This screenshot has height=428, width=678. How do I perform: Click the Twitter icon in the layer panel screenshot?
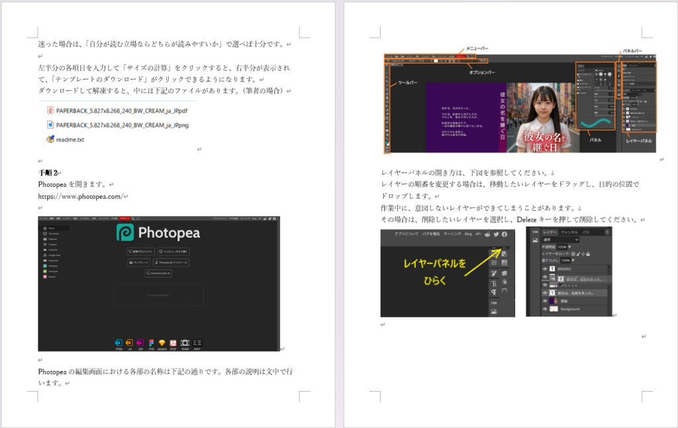tap(496, 235)
